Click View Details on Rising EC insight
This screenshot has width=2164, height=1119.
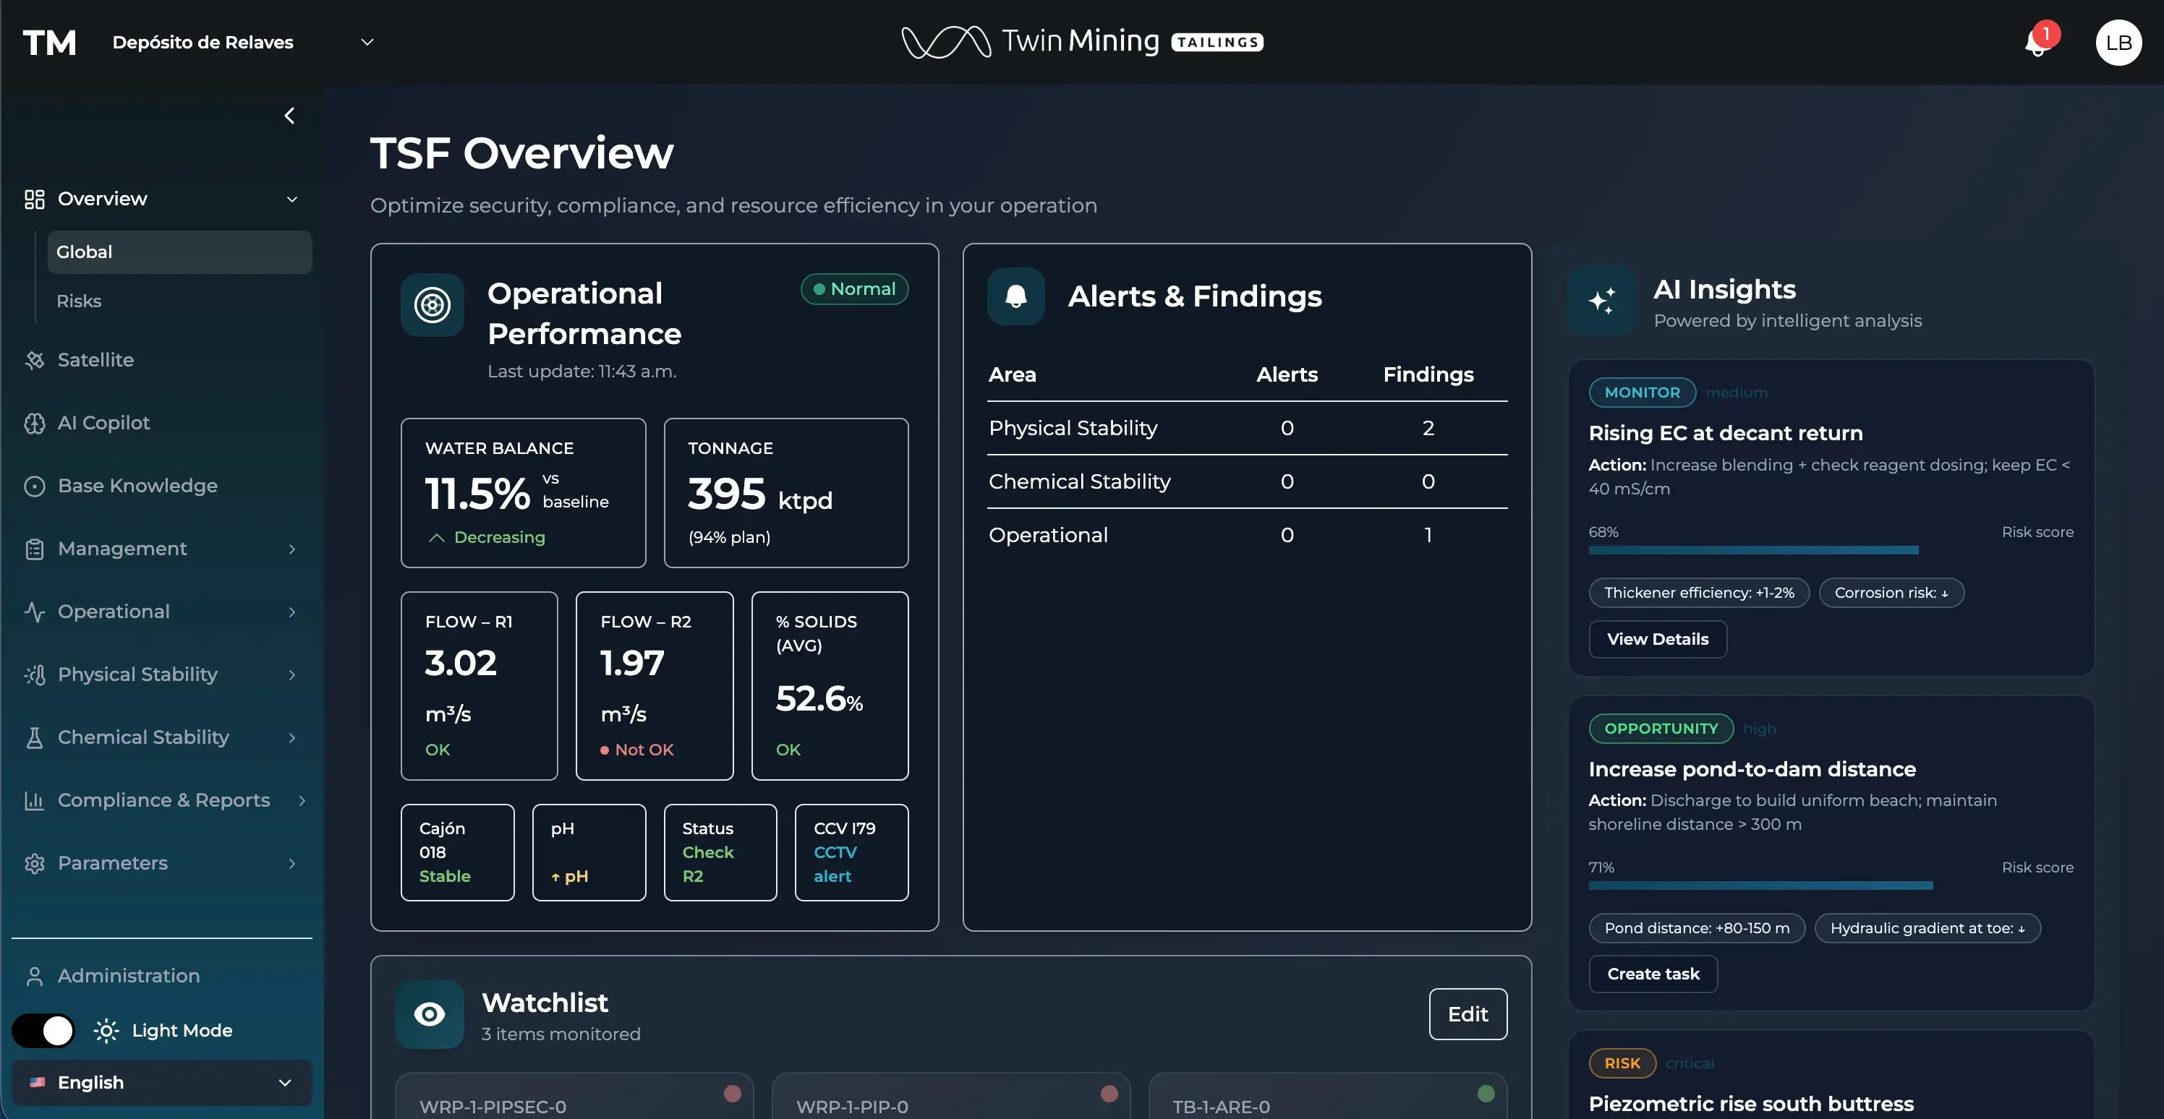[x=1656, y=639]
